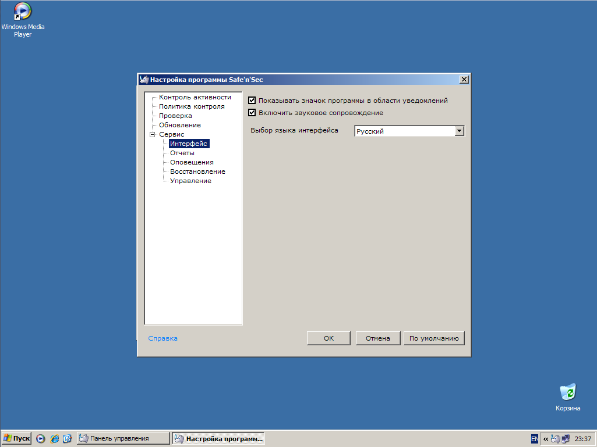The width and height of the screenshot is (597, 447).
Task: Open Отчеты settings section
Action: (182, 153)
